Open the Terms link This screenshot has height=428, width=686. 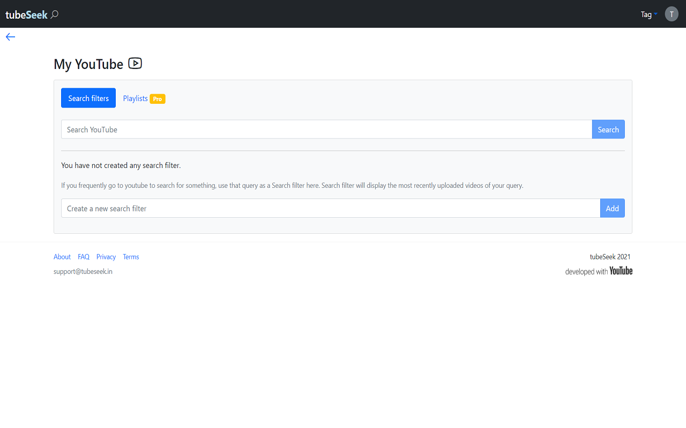tap(131, 257)
